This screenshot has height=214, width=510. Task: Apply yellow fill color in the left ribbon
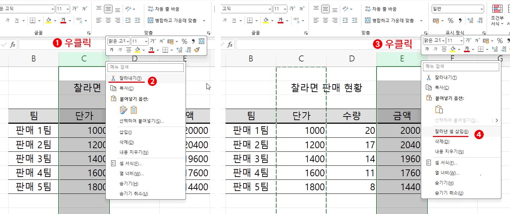49,21
